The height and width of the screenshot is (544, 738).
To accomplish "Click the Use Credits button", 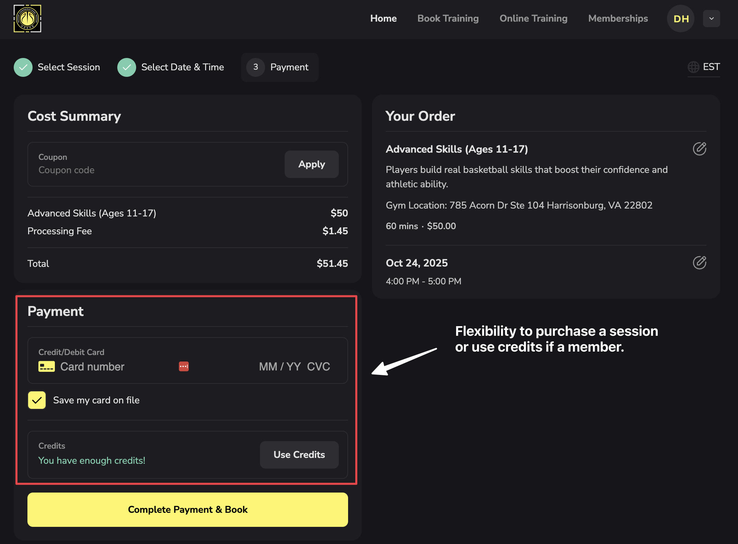I will (x=299, y=454).
